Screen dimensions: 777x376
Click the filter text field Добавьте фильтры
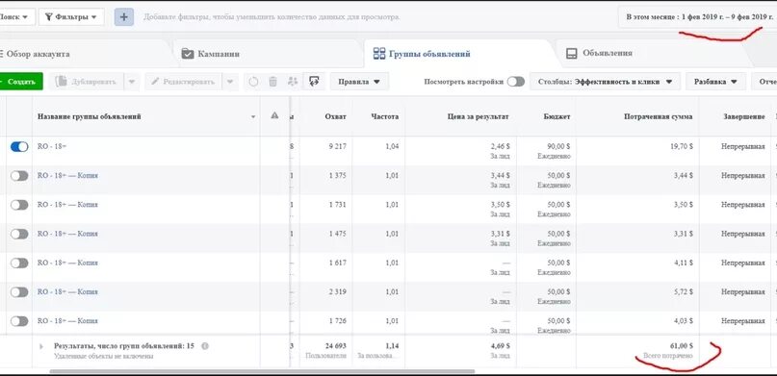point(272,16)
